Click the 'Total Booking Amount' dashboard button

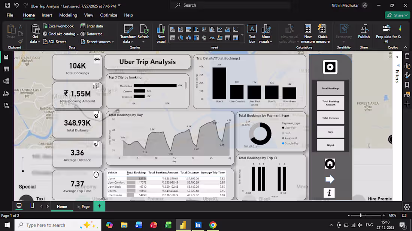331,103
